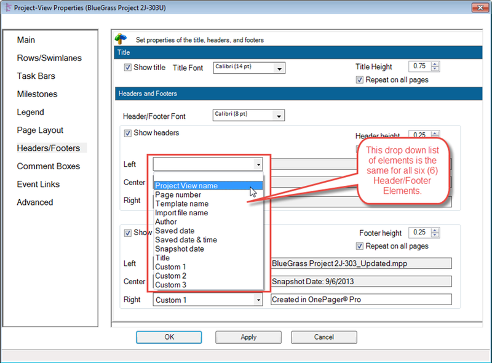
Task: Increase Title Height with up arrow
Action: pyautogui.click(x=435, y=64)
